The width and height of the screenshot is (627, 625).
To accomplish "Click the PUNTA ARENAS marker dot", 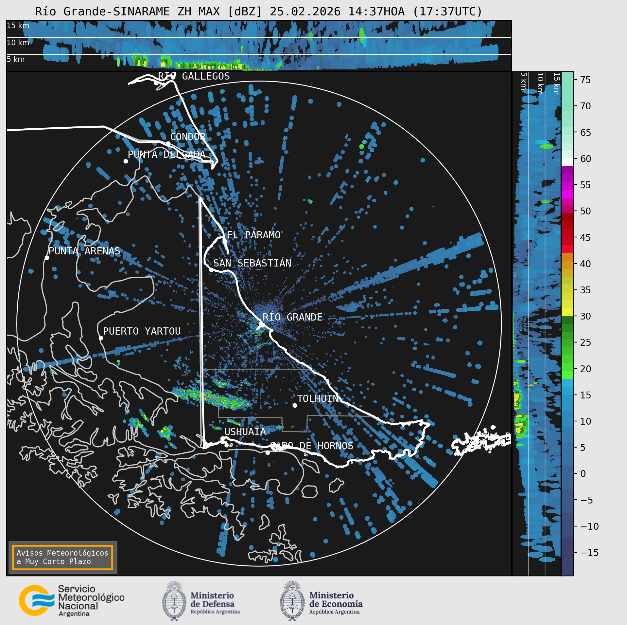I will point(47,258).
